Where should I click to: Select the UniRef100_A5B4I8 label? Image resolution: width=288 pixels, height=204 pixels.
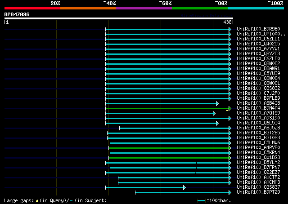pos(258,103)
